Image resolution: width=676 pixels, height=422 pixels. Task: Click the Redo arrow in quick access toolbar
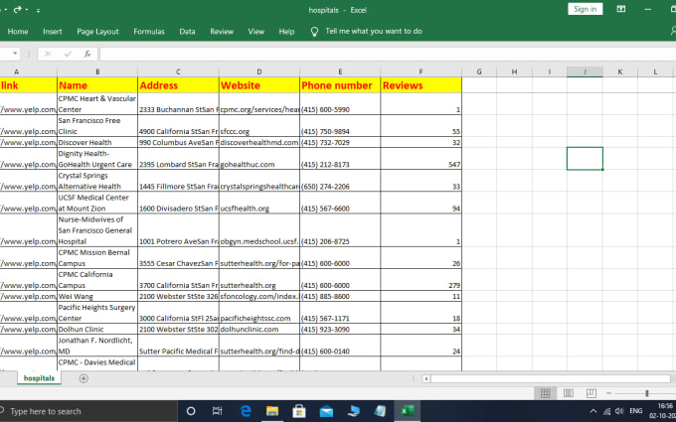coord(17,10)
